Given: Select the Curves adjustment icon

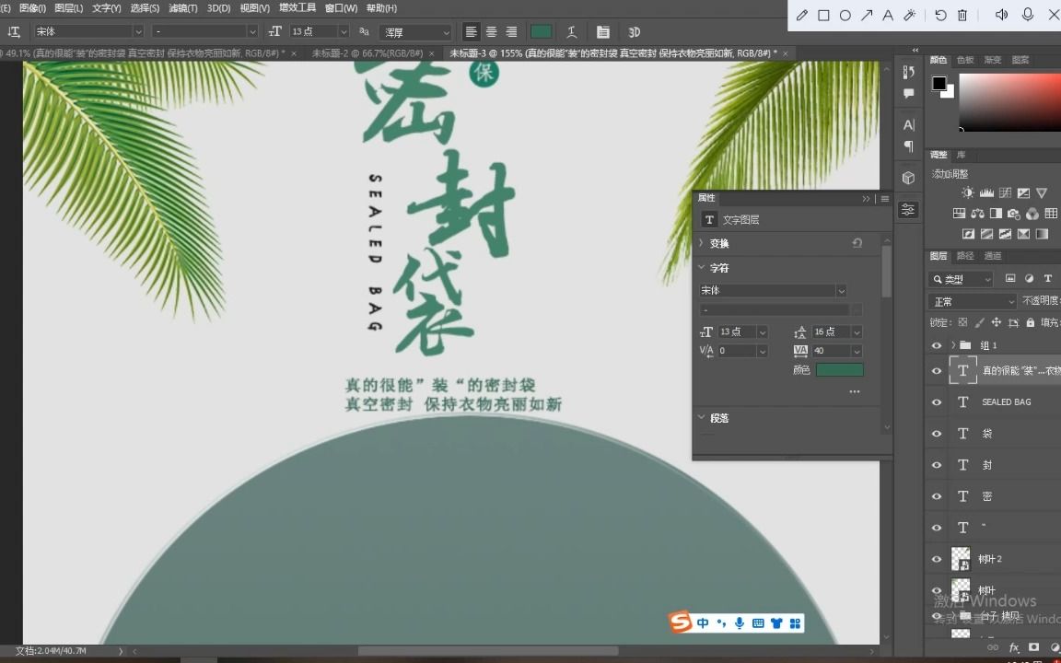Looking at the screenshot, I should (1005, 192).
